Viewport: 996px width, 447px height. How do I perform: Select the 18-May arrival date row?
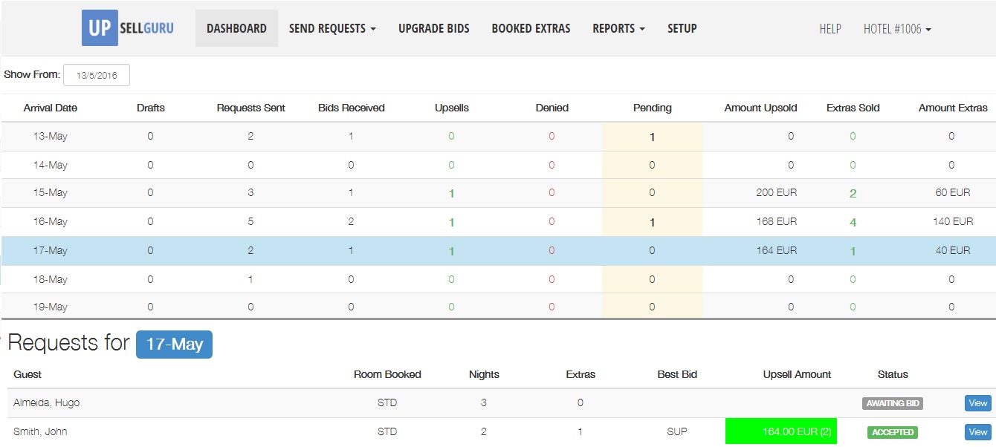[51, 279]
